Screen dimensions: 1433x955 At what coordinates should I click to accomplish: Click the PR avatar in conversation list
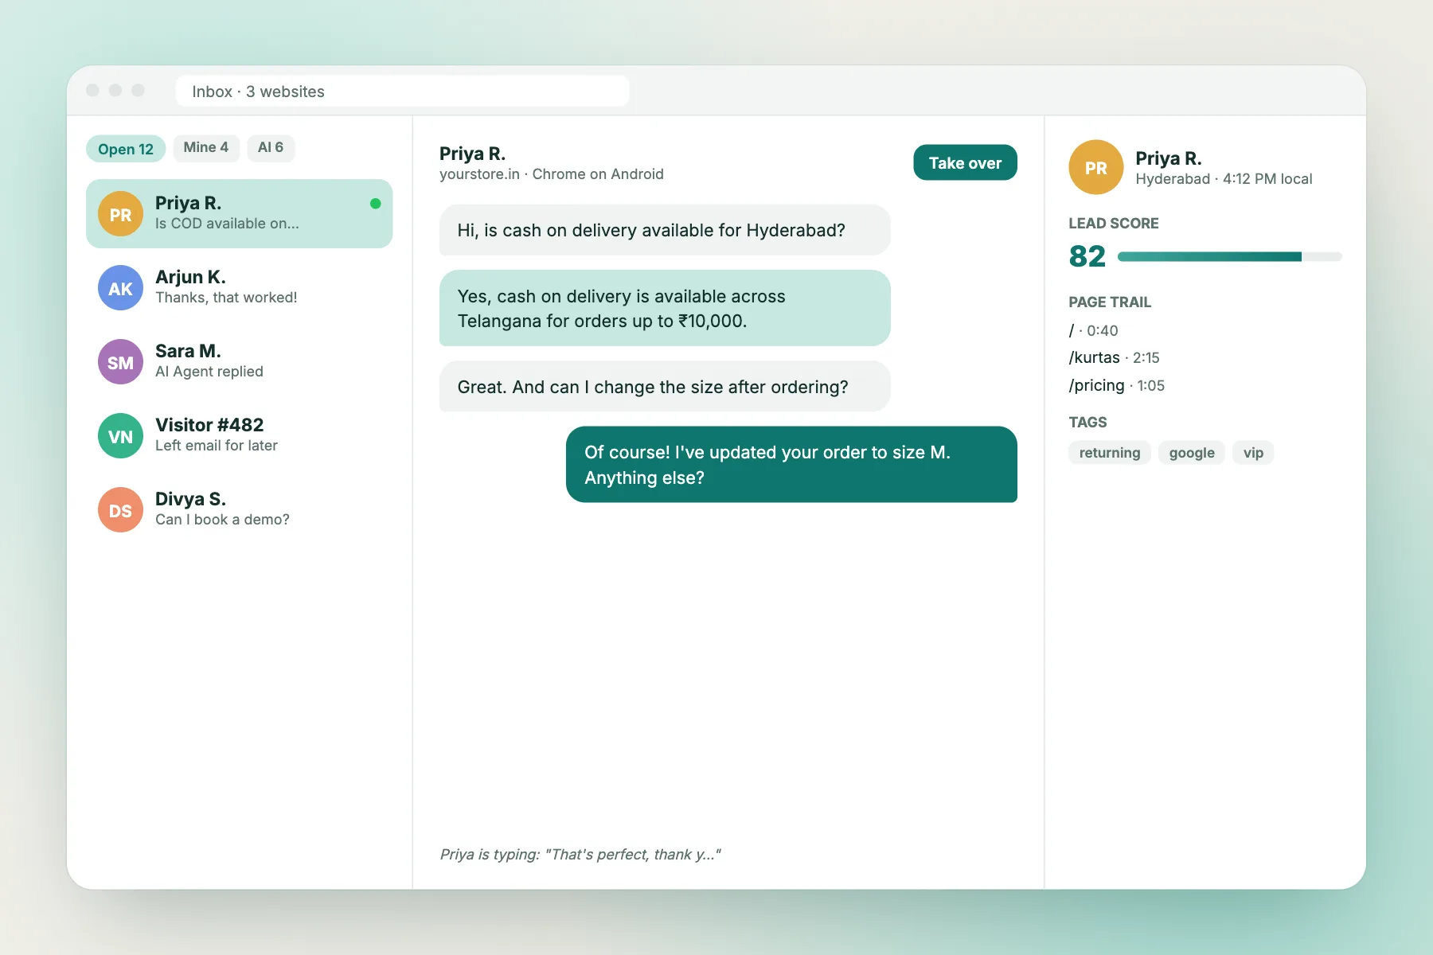pos(120,214)
